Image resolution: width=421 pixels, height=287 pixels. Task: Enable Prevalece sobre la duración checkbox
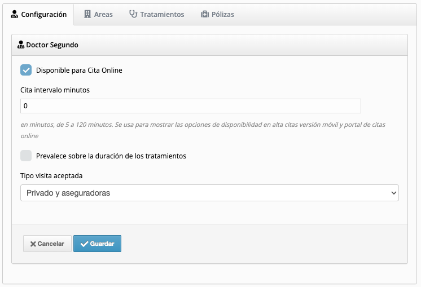click(x=26, y=156)
